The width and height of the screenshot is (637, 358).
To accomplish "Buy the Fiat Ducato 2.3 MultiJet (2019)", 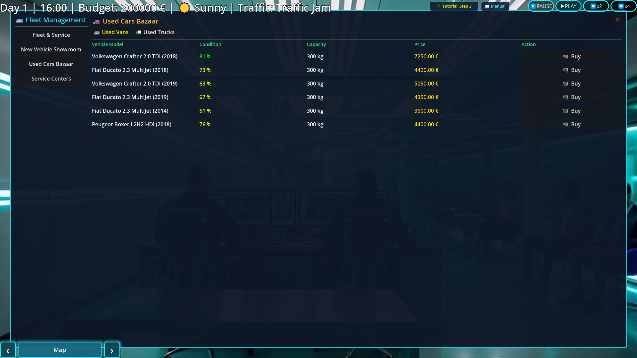I will (572, 97).
